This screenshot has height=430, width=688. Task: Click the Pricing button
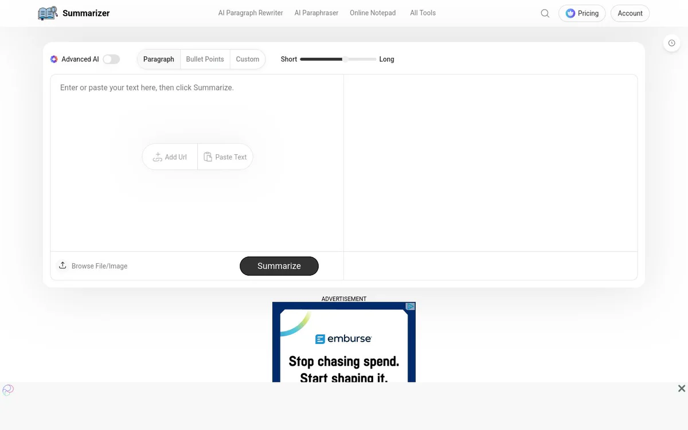click(582, 13)
